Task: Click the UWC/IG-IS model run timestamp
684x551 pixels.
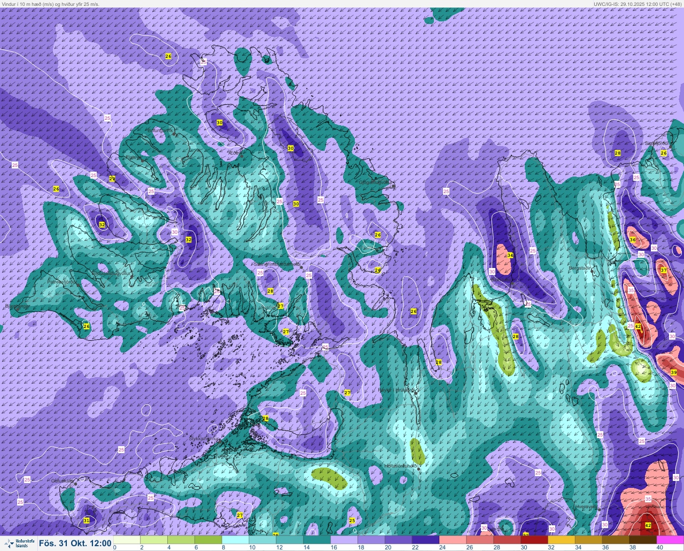Action: (637, 4)
